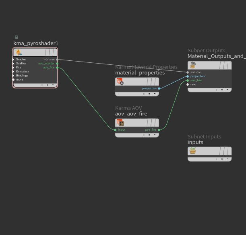Image resolution: width=246 pixels, height=235 pixels.
Task: Expand the Emission input group
Action: click(13, 72)
